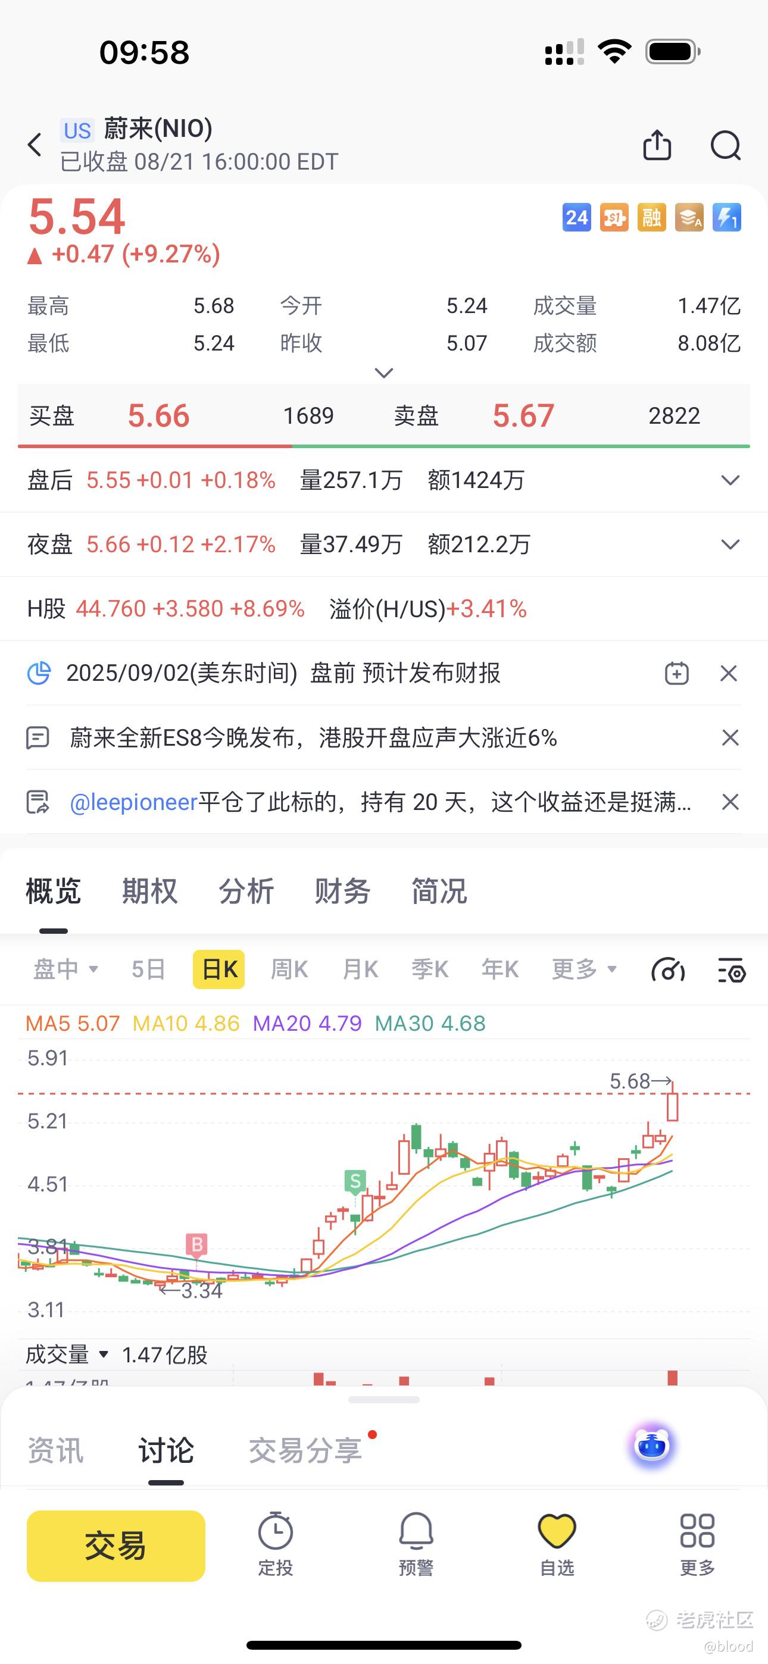Tap the current price 5.54
Viewport: 768px width, 1664px height.
77,216
